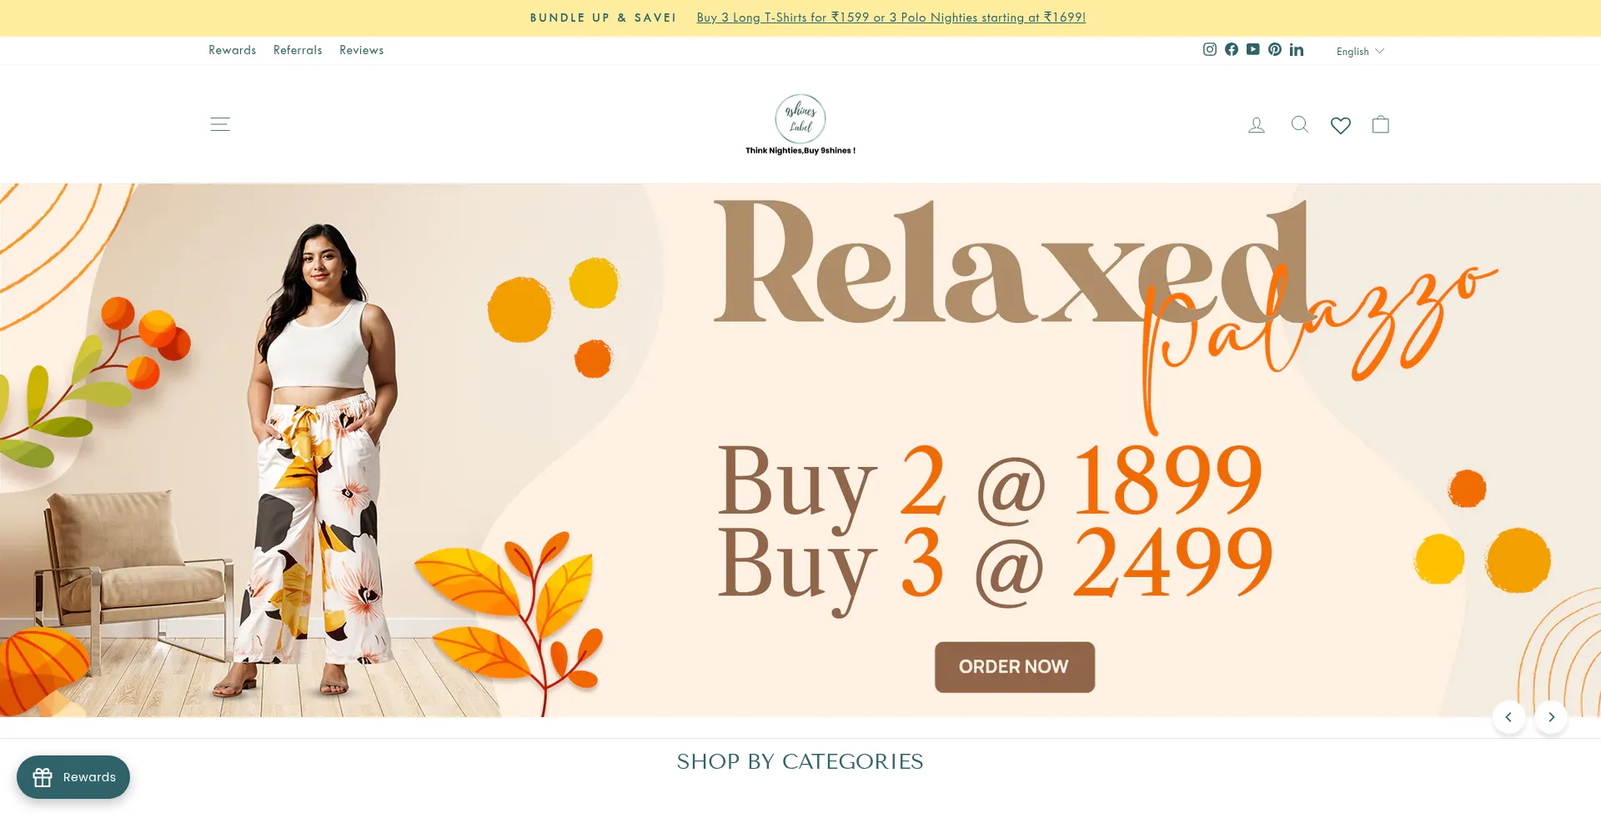Open the Referrals menu link
Viewport: 1601px width, 828px height.
(298, 50)
